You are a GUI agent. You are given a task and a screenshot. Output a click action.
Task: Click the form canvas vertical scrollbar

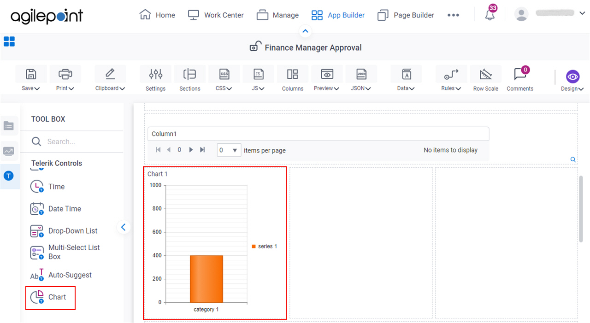coord(581,208)
